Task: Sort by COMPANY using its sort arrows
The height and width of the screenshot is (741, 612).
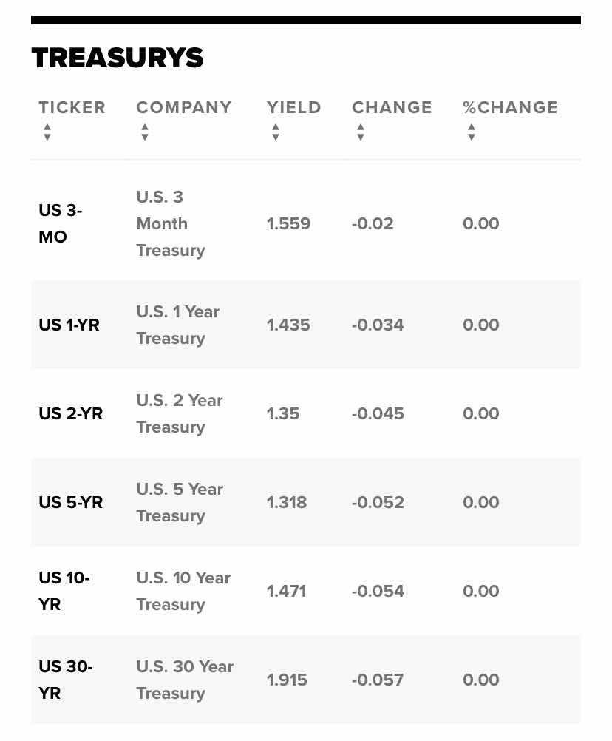Action: tap(145, 132)
